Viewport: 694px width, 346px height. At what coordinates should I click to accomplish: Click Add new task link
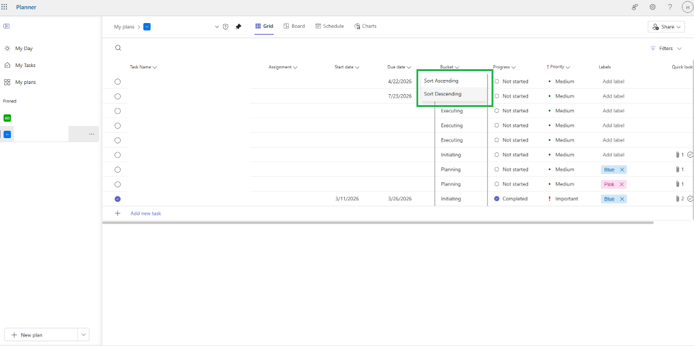[x=146, y=213]
